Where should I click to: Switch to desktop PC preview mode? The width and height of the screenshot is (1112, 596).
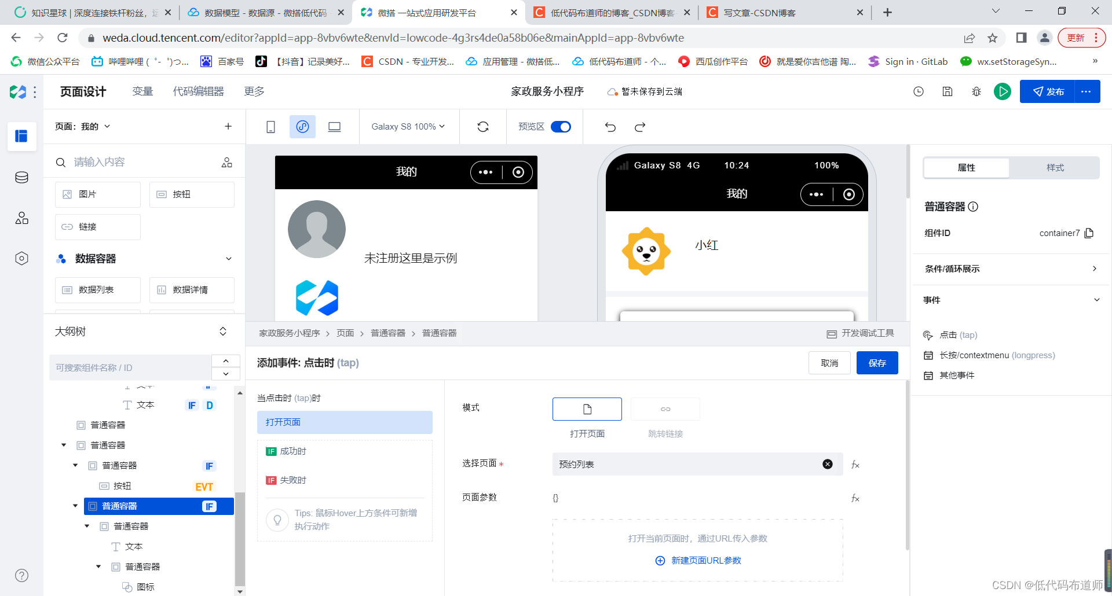pyautogui.click(x=334, y=127)
